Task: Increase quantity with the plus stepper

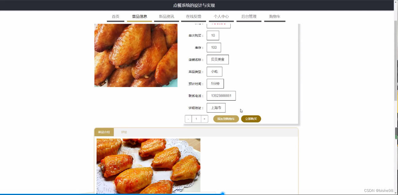Action: click(204, 118)
